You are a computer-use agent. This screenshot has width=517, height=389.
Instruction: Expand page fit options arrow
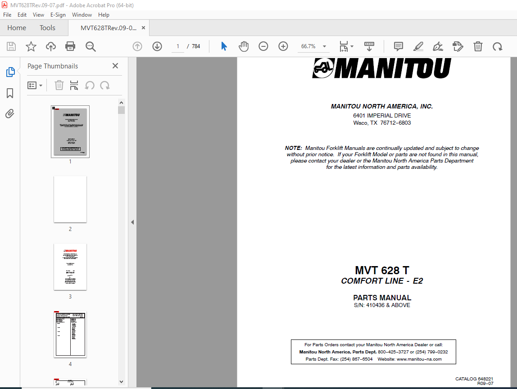pyautogui.click(x=352, y=46)
